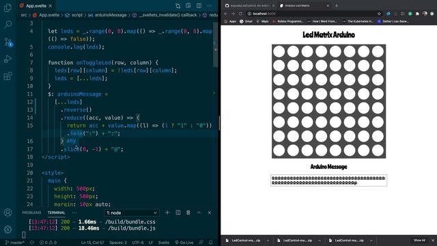Create a new terminal with the plus icon
The height and width of the screenshot is (246, 437).
(x=167, y=213)
